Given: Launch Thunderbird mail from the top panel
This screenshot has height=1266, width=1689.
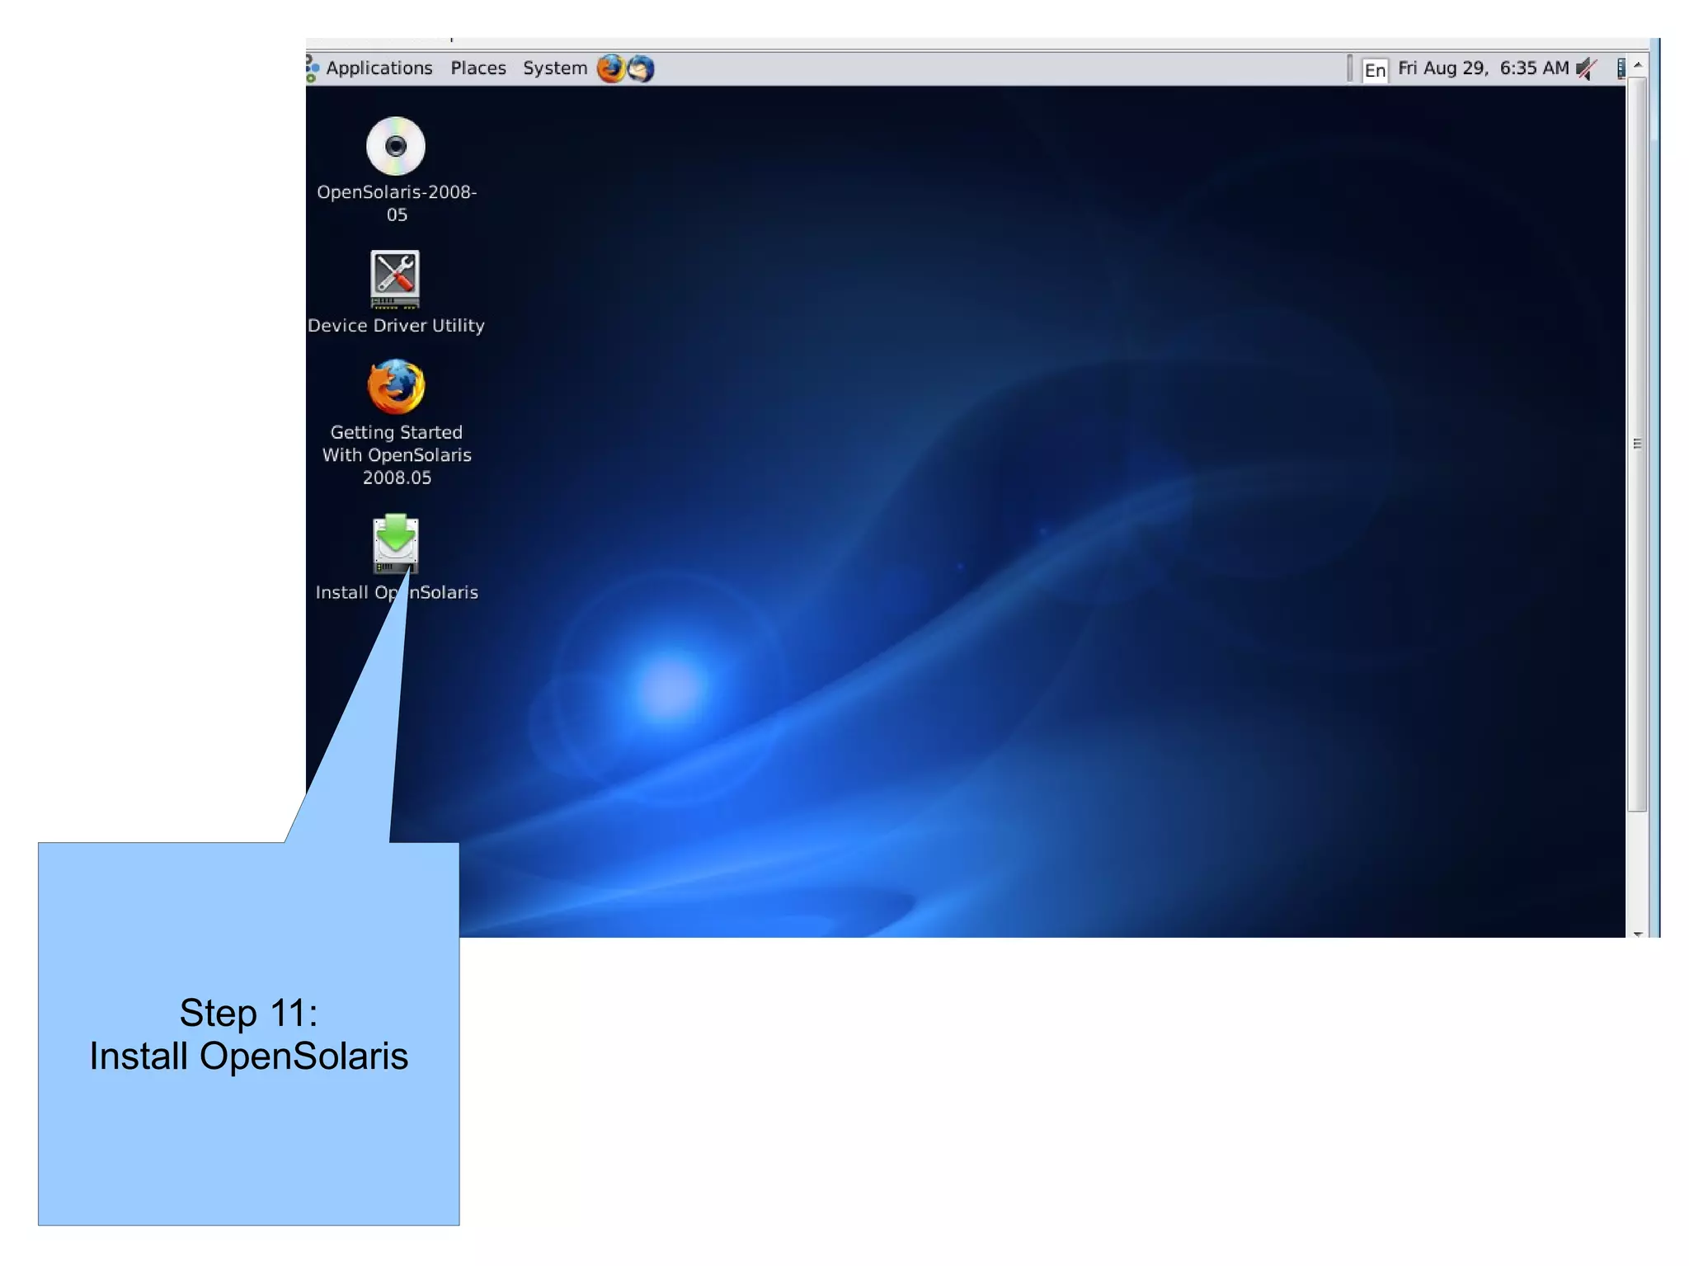Looking at the screenshot, I should (641, 68).
